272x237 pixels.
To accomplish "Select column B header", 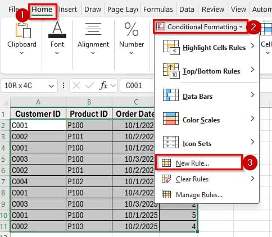I will (89, 102).
